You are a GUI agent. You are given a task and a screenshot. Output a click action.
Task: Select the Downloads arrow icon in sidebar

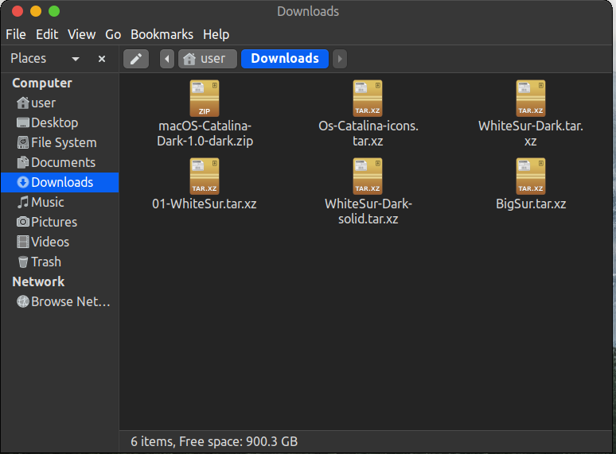[x=23, y=182]
